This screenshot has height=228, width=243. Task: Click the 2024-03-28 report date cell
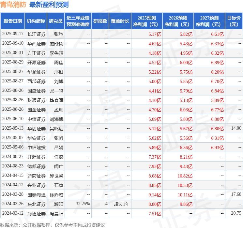pos(13,194)
